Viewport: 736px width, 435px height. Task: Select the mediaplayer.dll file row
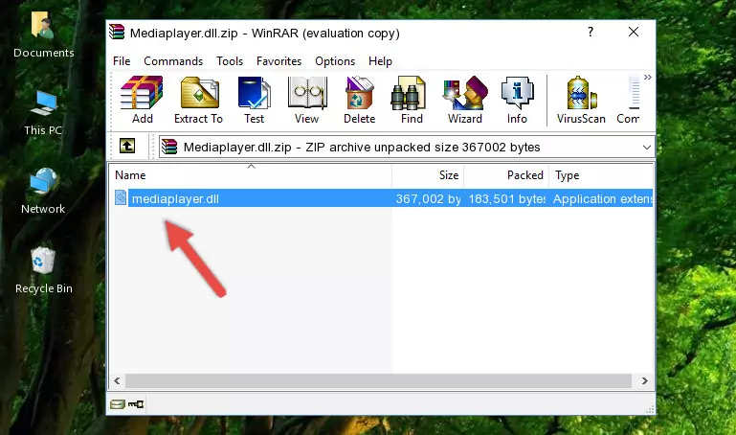[382, 198]
